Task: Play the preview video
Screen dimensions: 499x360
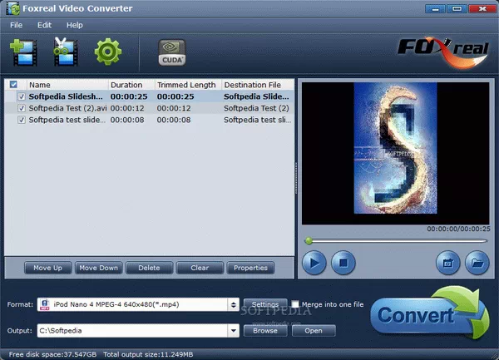Action: pos(314,263)
